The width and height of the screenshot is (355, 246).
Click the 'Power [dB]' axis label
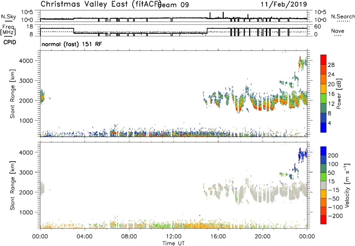(339, 94)
